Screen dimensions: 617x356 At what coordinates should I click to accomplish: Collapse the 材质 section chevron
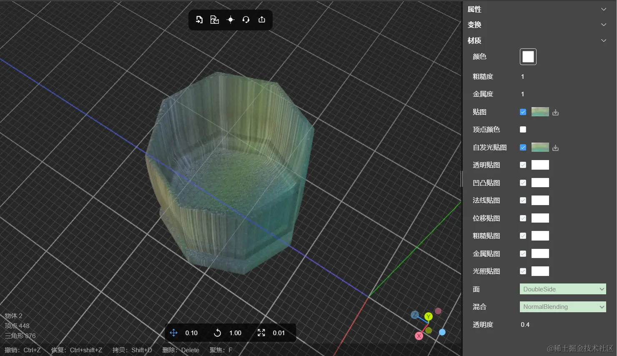point(604,40)
